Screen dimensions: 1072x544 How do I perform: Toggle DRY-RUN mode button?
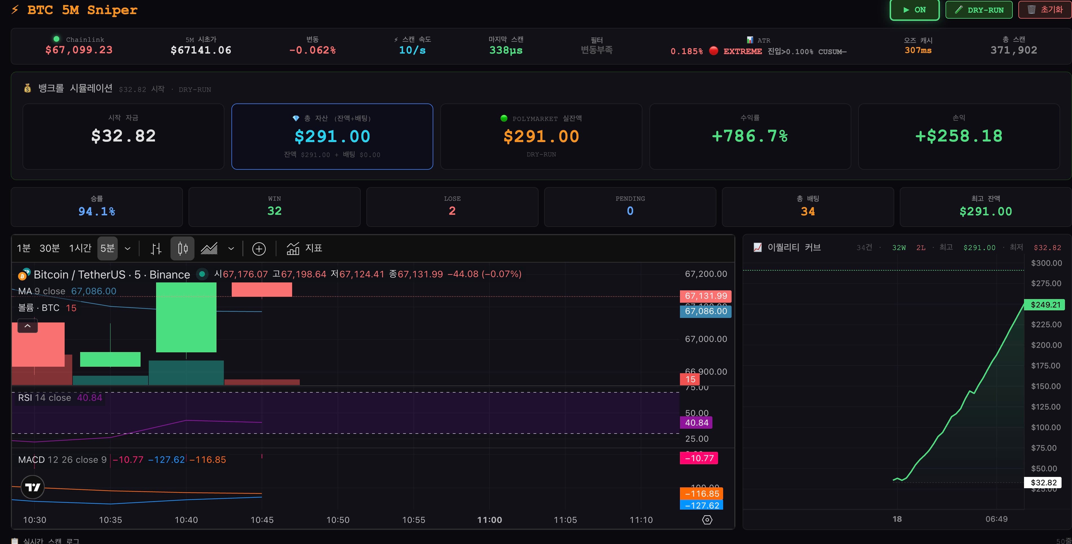pos(979,10)
